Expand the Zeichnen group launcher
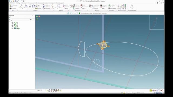This screenshot has width=173, height=97. [x=54, y=11]
